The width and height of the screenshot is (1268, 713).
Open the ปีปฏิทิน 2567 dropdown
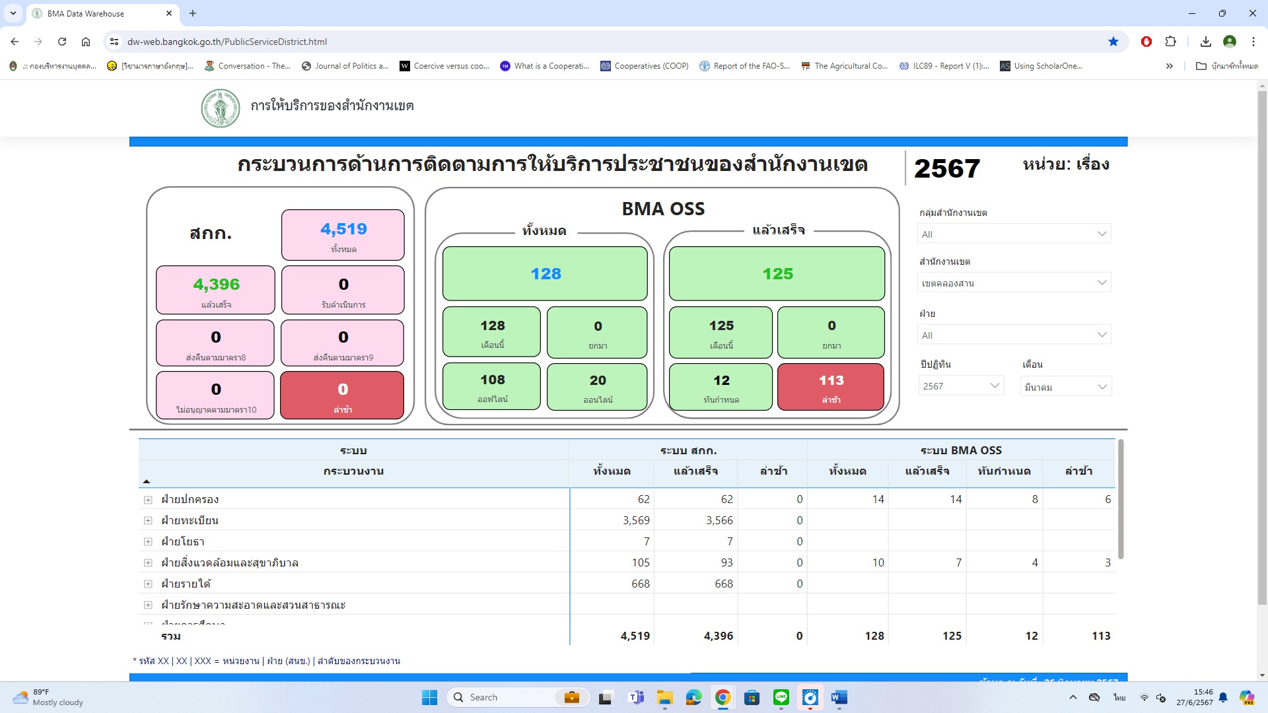pos(960,386)
